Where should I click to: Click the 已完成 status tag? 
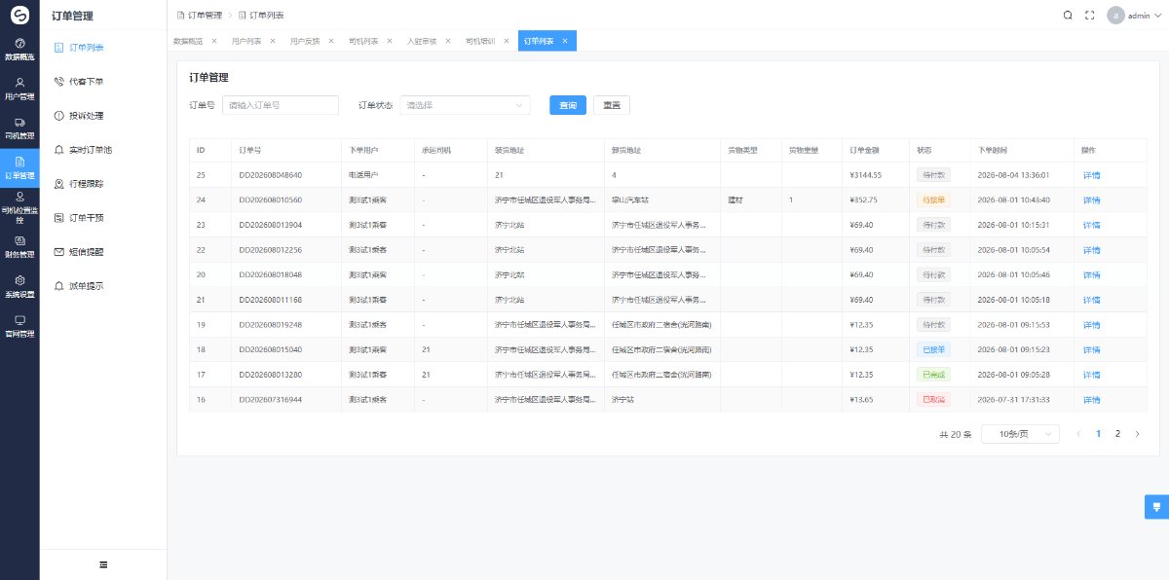pos(933,375)
